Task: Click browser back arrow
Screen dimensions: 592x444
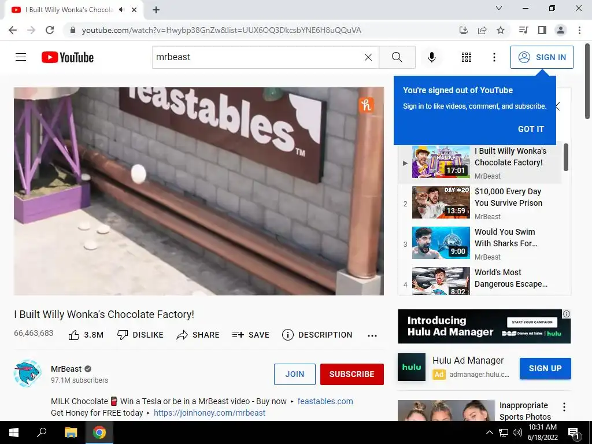Action: [13, 30]
